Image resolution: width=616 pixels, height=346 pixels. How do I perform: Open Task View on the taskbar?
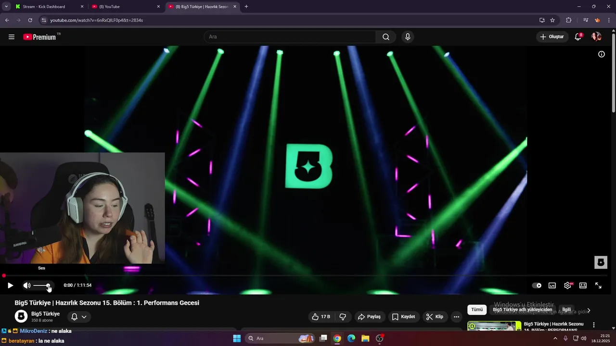pyautogui.click(x=323, y=338)
